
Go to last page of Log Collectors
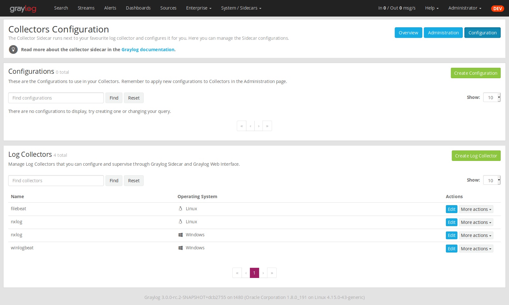[272, 273]
